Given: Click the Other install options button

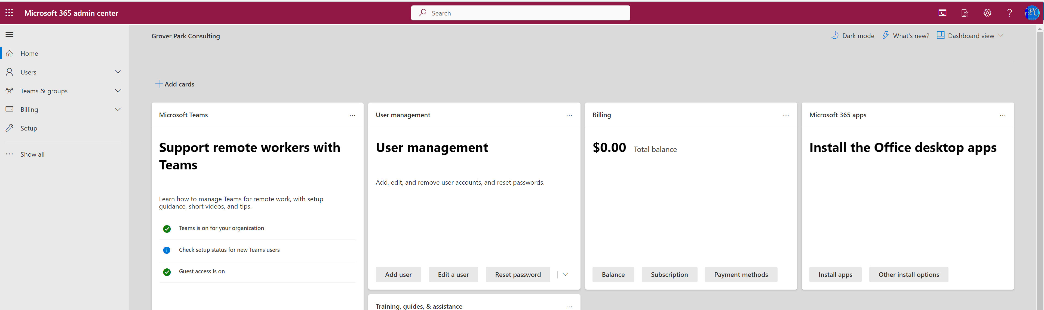Looking at the screenshot, I should (908, 274).
